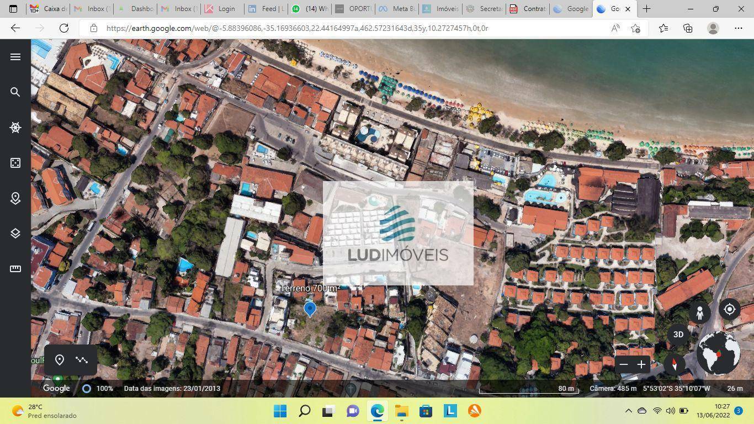Click the blue Terreno 700 m² placemark
The image size is (754, 424).
(310, 309)
